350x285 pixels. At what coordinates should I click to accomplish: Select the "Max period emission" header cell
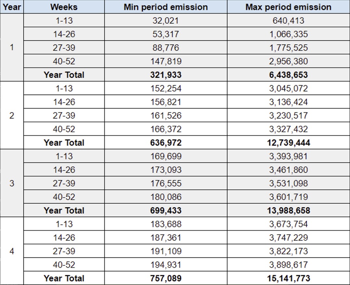[288, 7]
